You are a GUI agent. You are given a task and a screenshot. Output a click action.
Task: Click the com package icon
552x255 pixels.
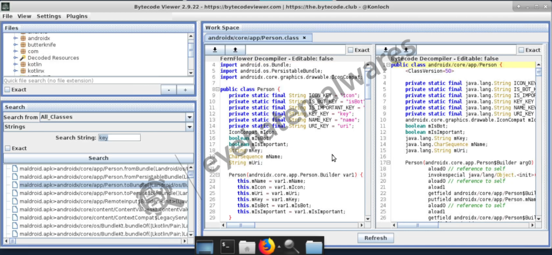[x=23, y=51]
